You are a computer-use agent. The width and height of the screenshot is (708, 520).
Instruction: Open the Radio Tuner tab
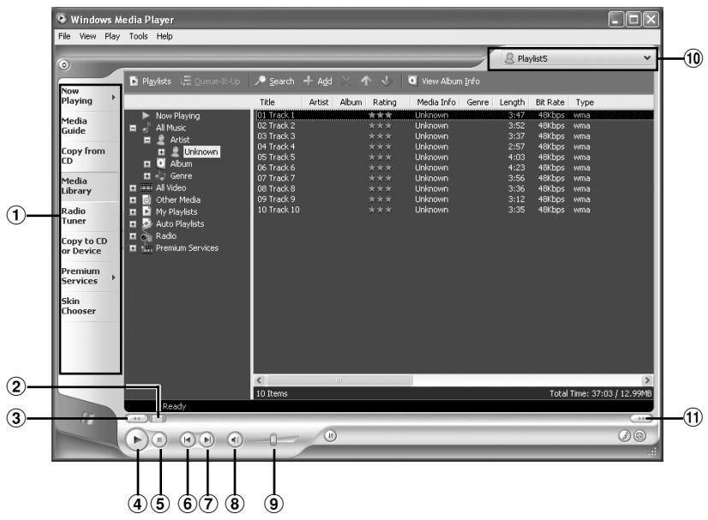89,216
